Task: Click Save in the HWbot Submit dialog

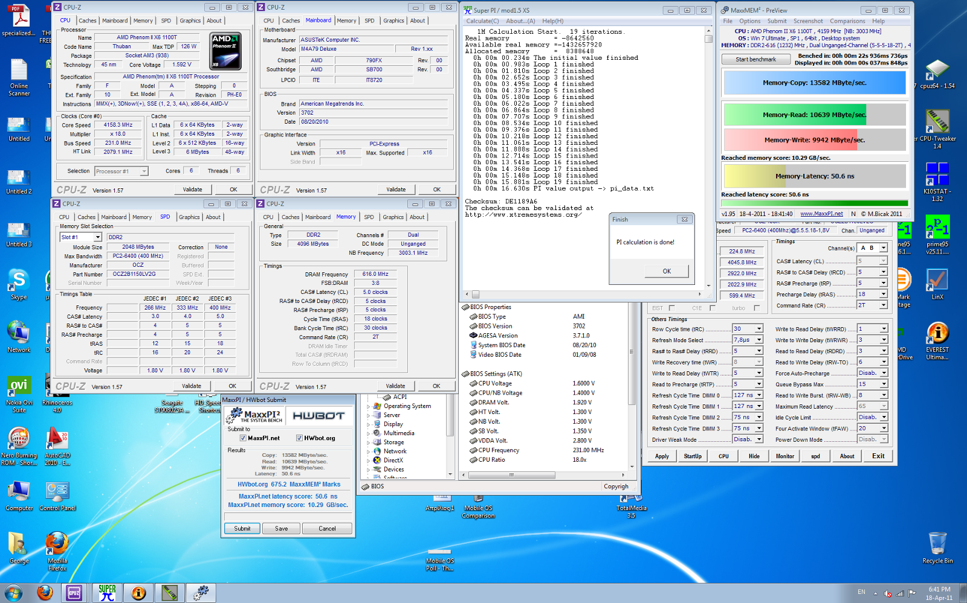Action: pyautogui.click(x=281, y=528)
